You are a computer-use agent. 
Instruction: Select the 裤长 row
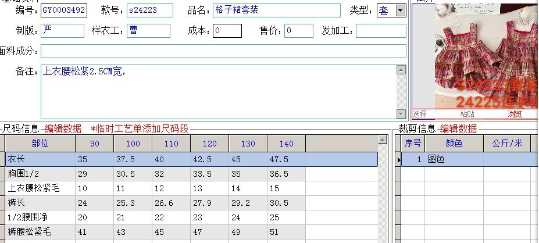coord(191,203)
